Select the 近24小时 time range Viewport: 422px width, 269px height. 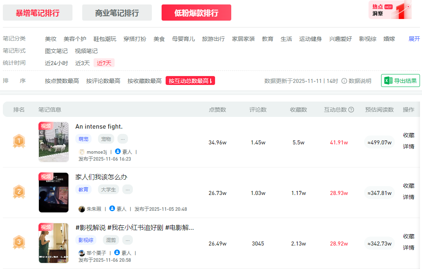tap(56, 63)
